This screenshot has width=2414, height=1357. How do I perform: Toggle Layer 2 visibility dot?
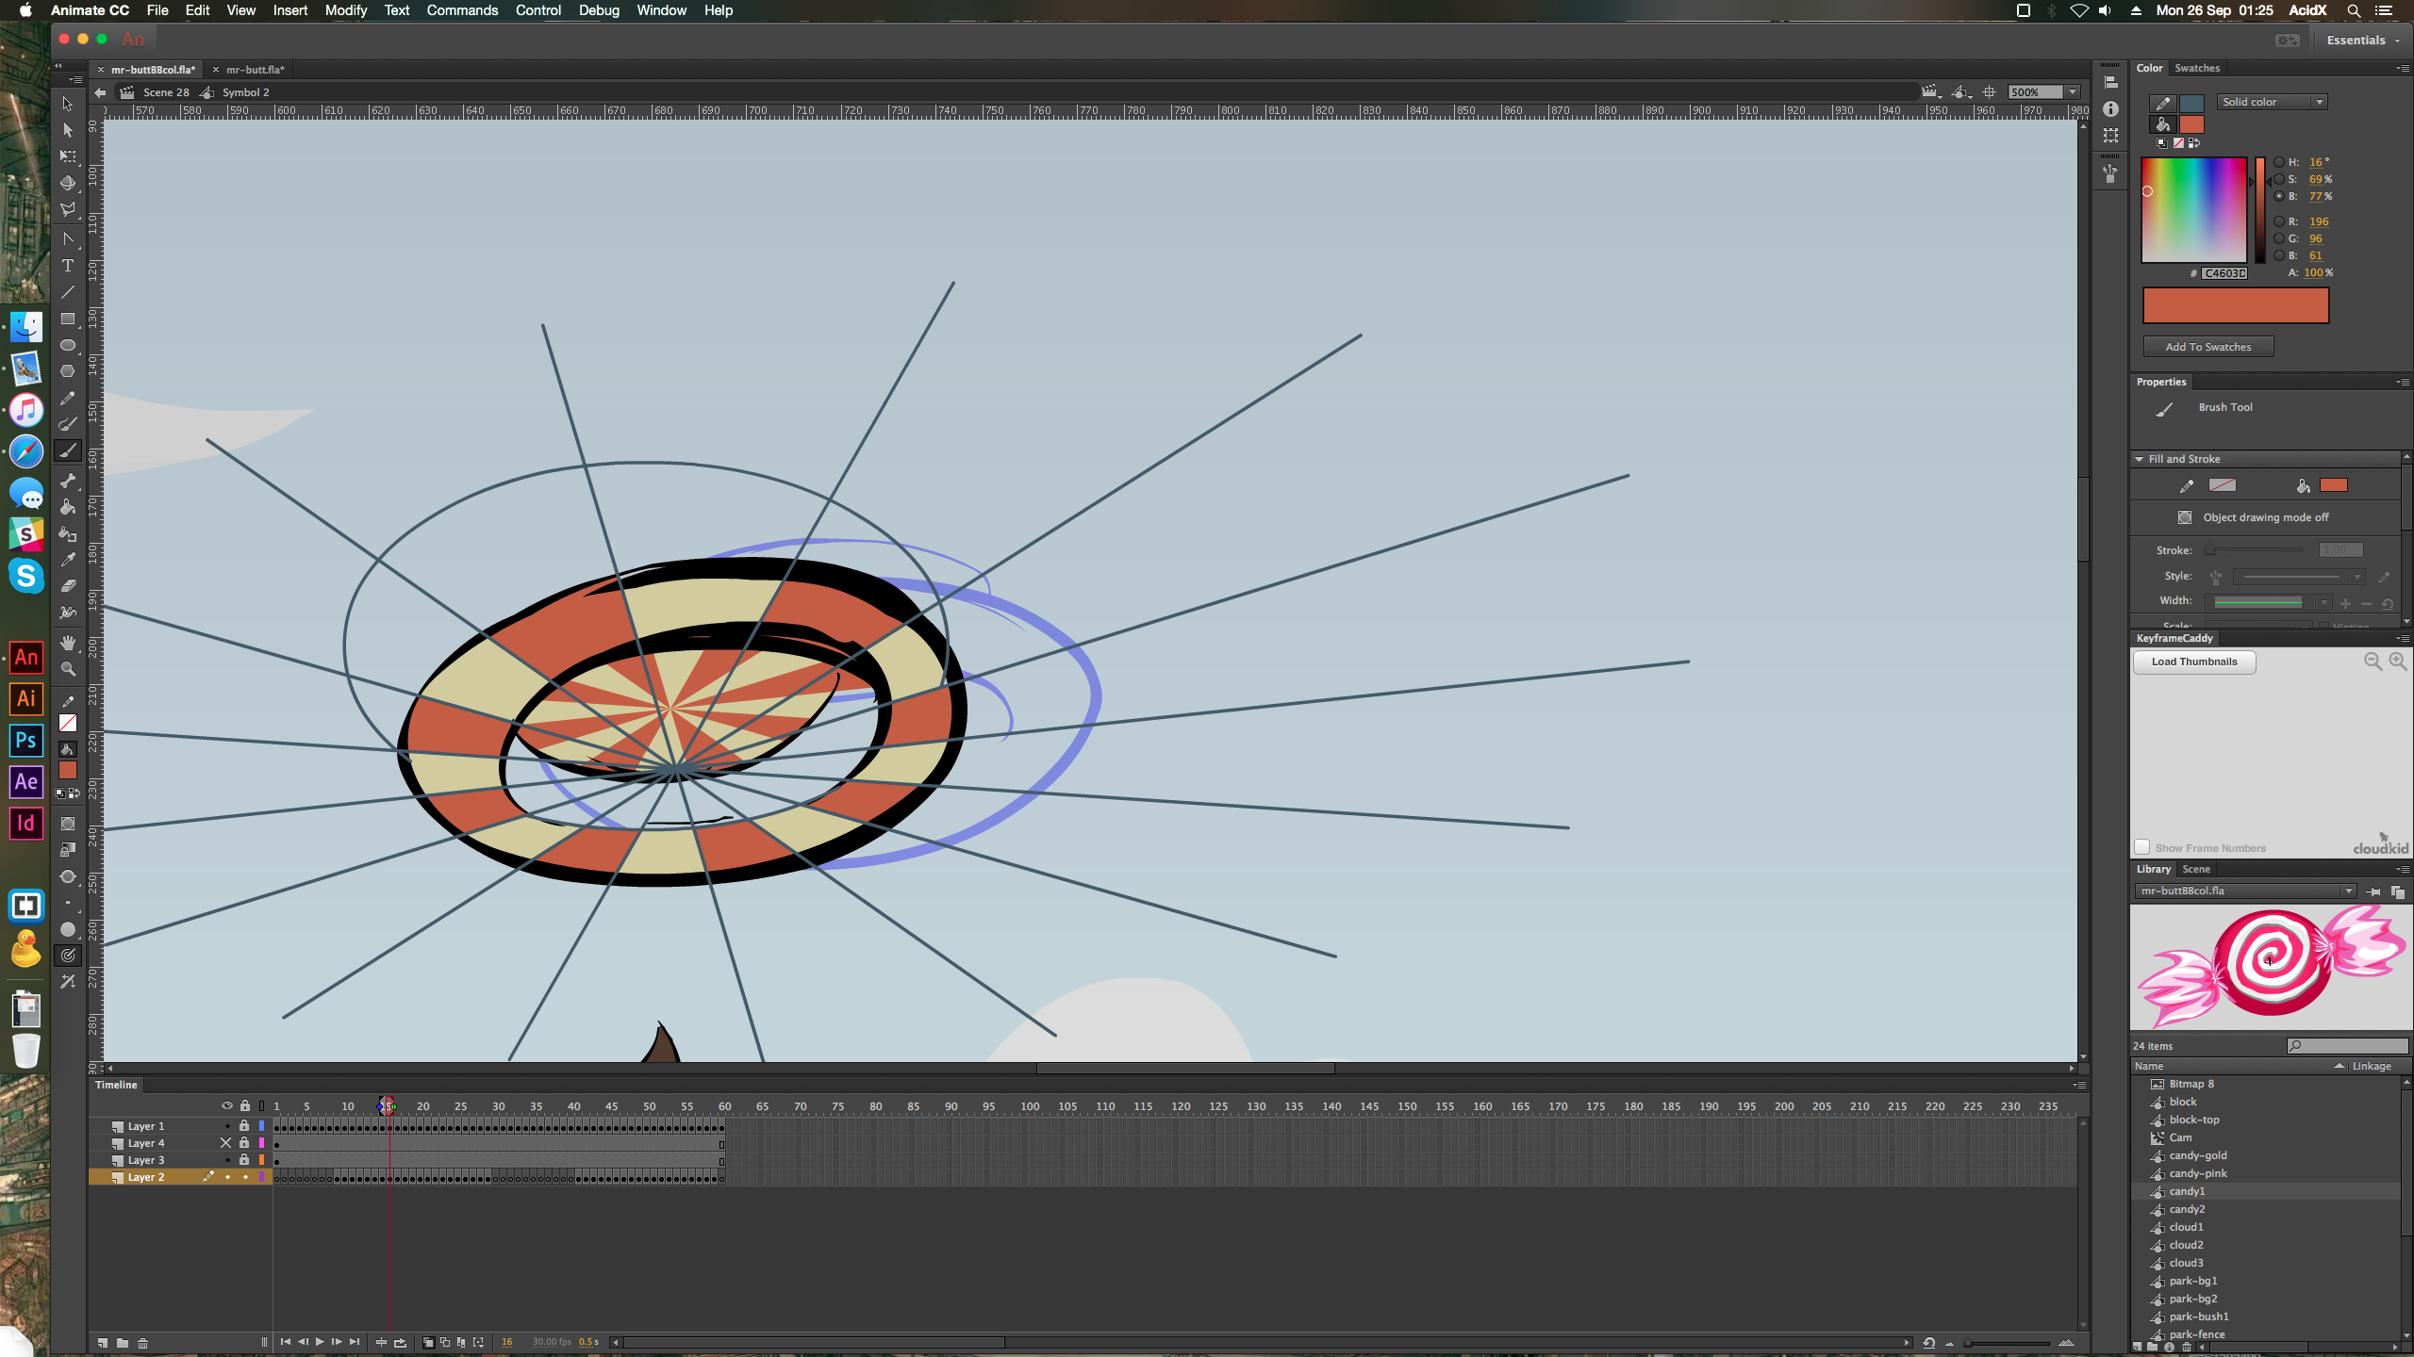pos(227,1177)
